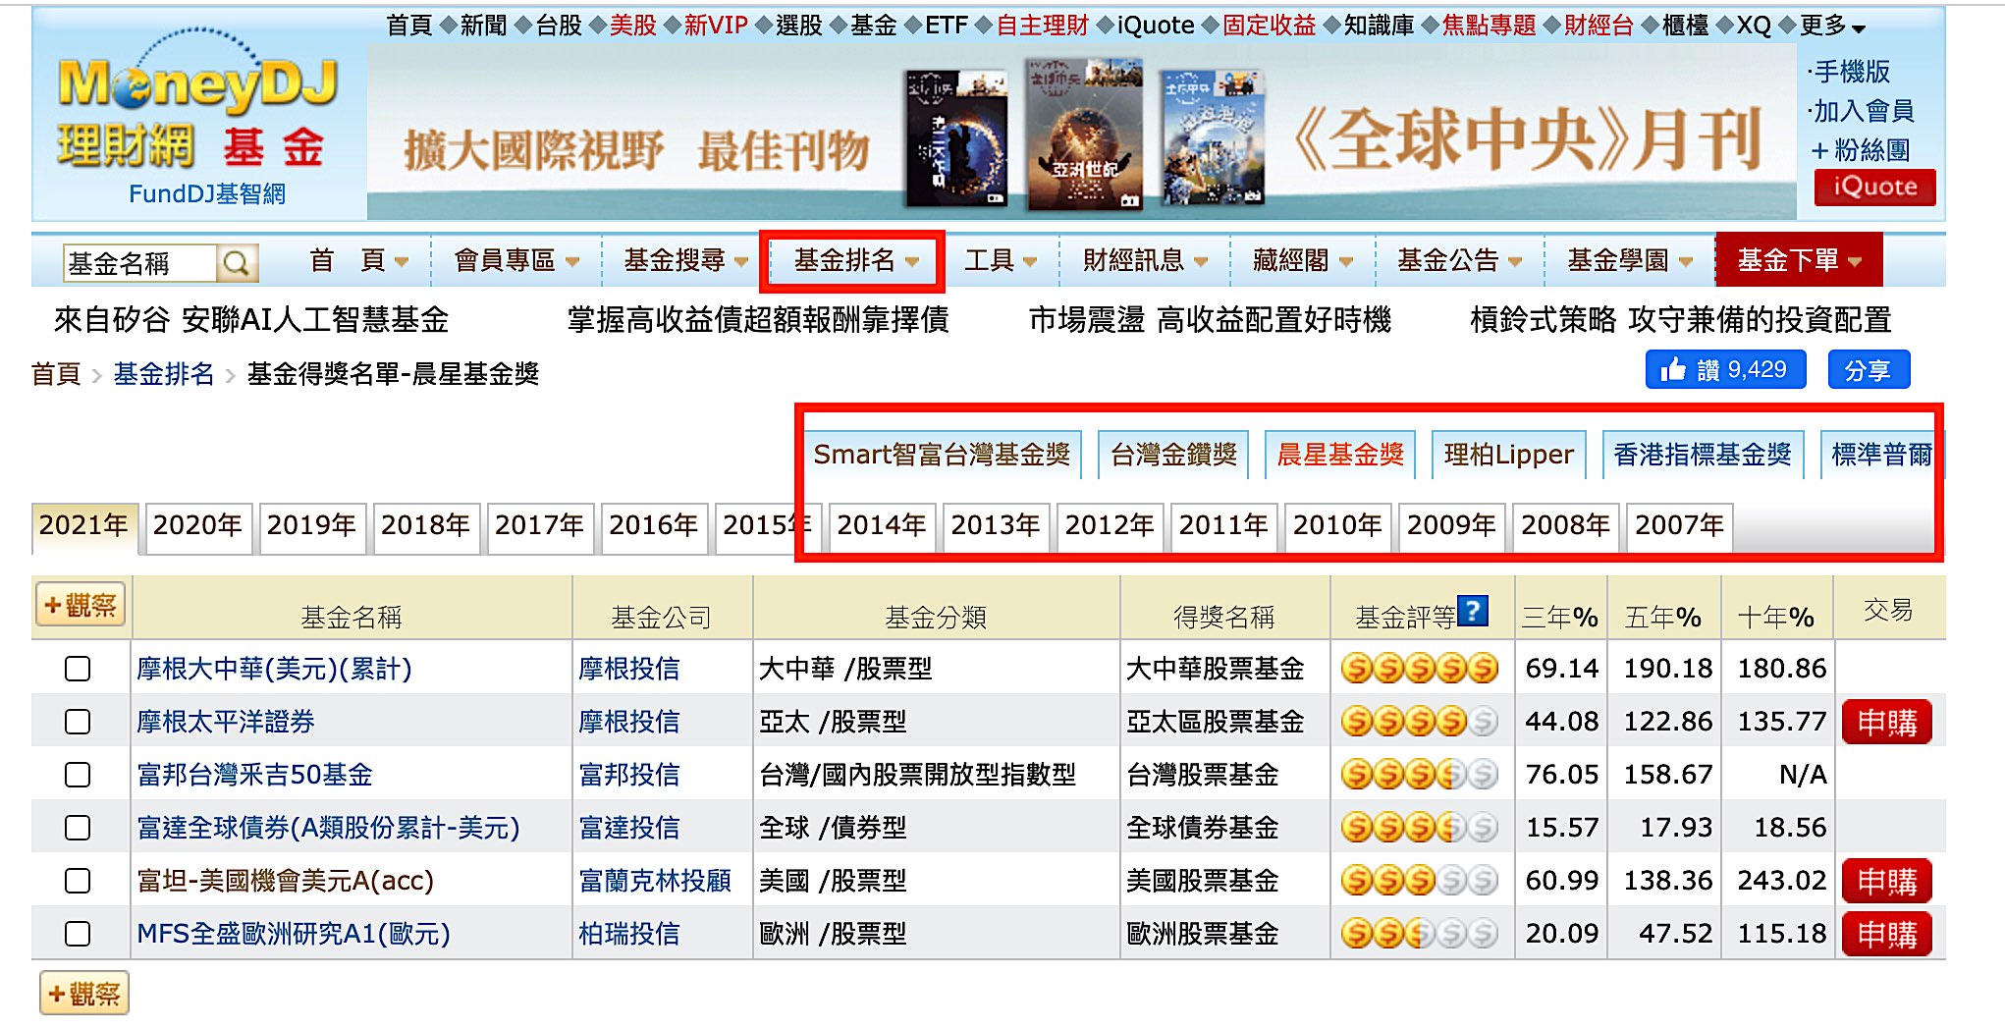This screenshot has width=2005, height=1029.
Task: Click the 基金名稱 search input field
Action: (140, 263)
